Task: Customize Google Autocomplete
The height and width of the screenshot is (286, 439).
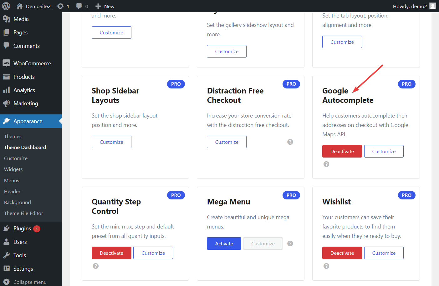Action: (x=384, y=151)
